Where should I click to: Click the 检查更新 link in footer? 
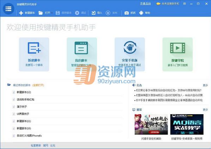36,145
